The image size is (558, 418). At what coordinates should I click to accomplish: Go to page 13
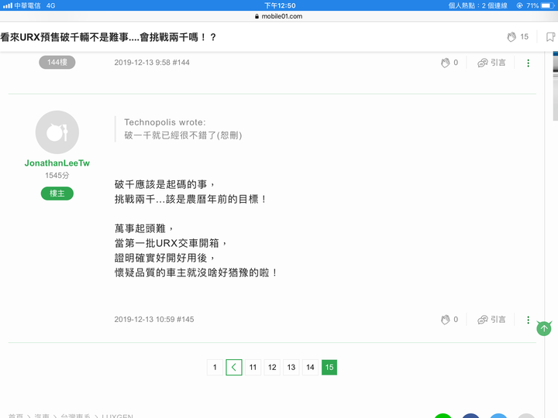pos(291,367)
